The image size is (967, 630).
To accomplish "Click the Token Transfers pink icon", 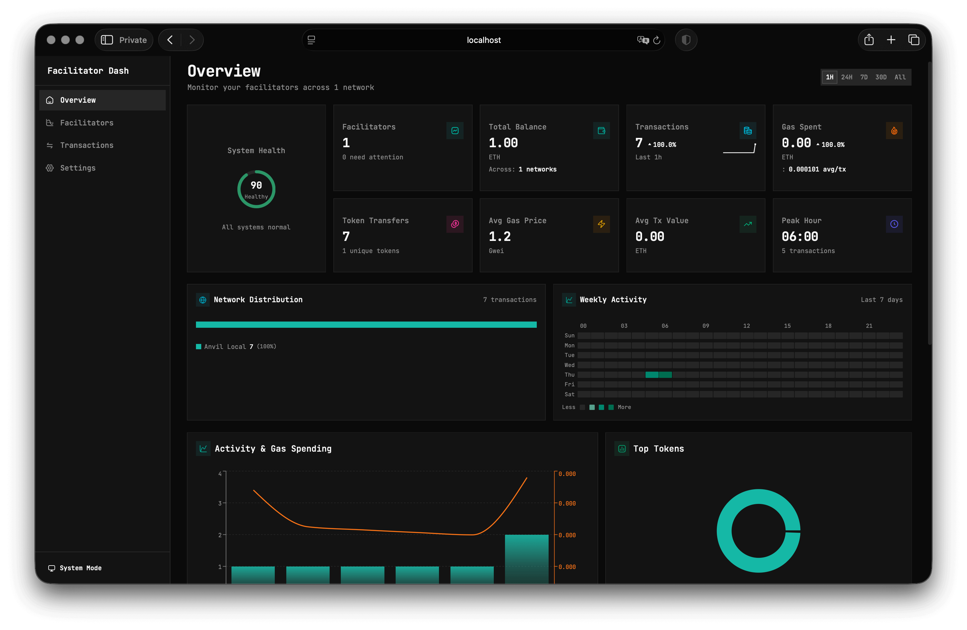I will tap(455, 224).
